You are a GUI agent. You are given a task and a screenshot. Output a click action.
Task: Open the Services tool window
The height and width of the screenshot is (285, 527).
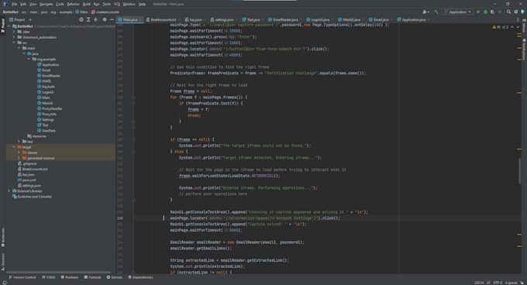(115, 277)
